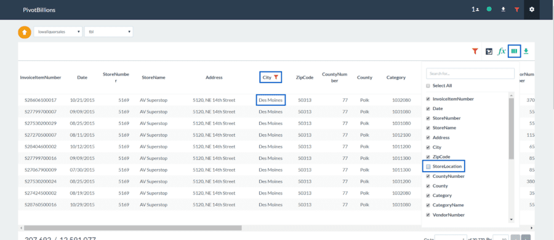Image resolution: width=554 pixels, height=240 pixels.
Task: Click category value 1032080 in first row
Action: pyautogui.click(x=401, y=100)
